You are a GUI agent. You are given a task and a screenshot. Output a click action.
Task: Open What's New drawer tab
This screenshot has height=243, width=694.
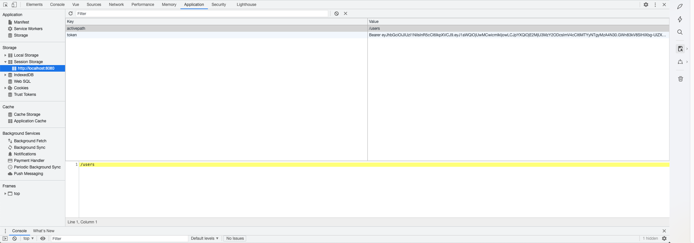tap(44, 231)
